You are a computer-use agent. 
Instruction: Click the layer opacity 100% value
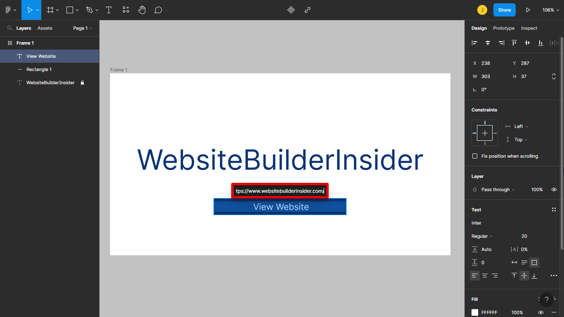pos(537,189)
